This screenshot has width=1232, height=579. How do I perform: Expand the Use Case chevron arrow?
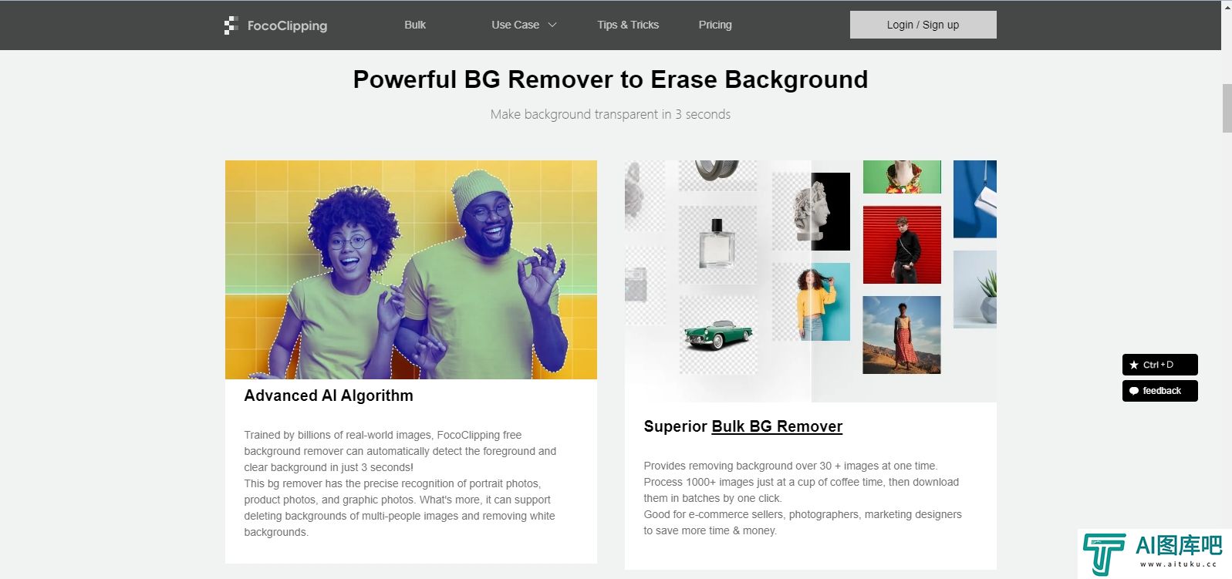[x=552, y=25]
